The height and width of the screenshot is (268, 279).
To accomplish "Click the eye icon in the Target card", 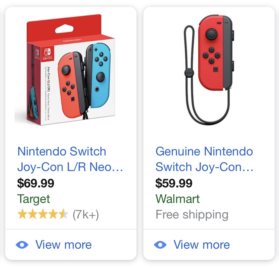I will point(22,245).
